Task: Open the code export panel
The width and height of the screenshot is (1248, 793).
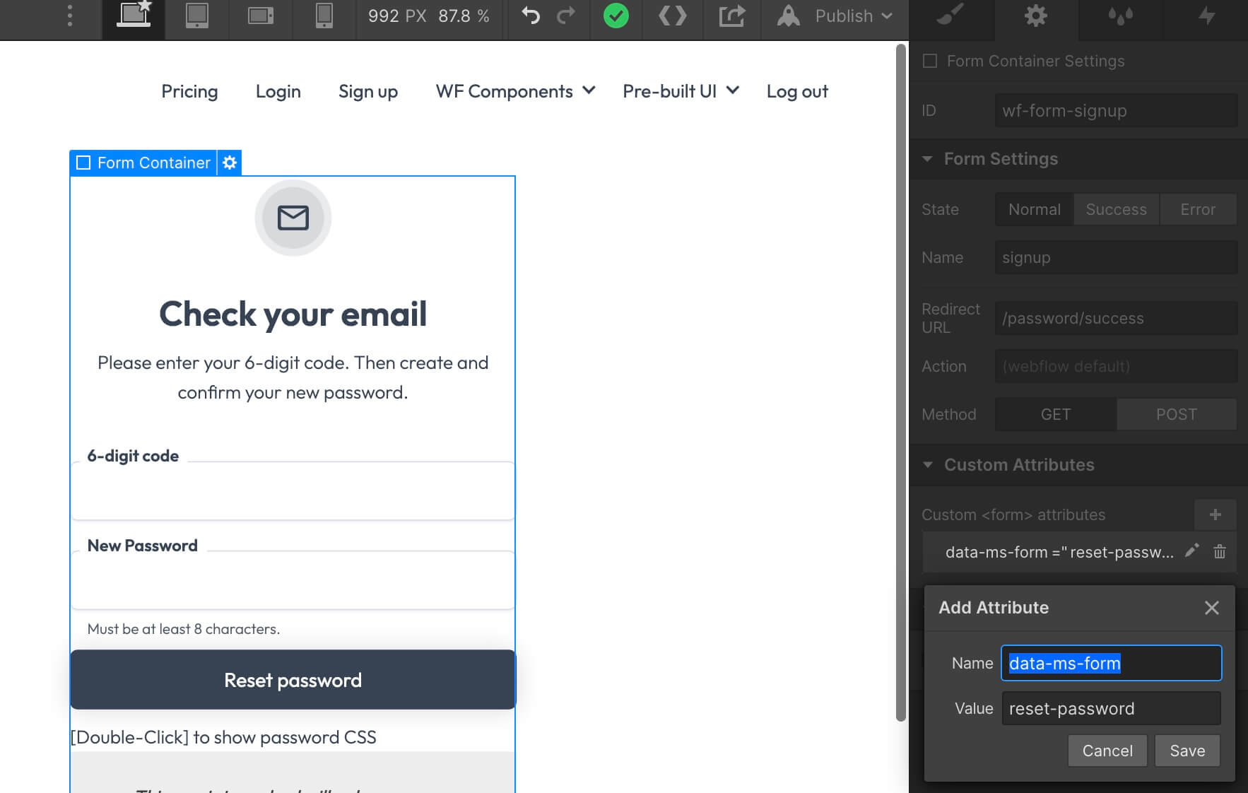Action: click(x=672, y=15)
